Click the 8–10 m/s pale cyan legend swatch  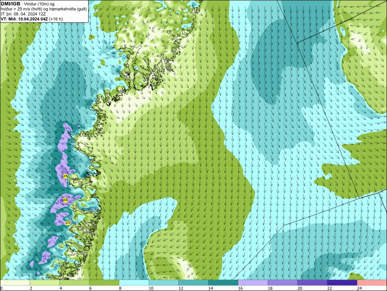click(134, 282)
